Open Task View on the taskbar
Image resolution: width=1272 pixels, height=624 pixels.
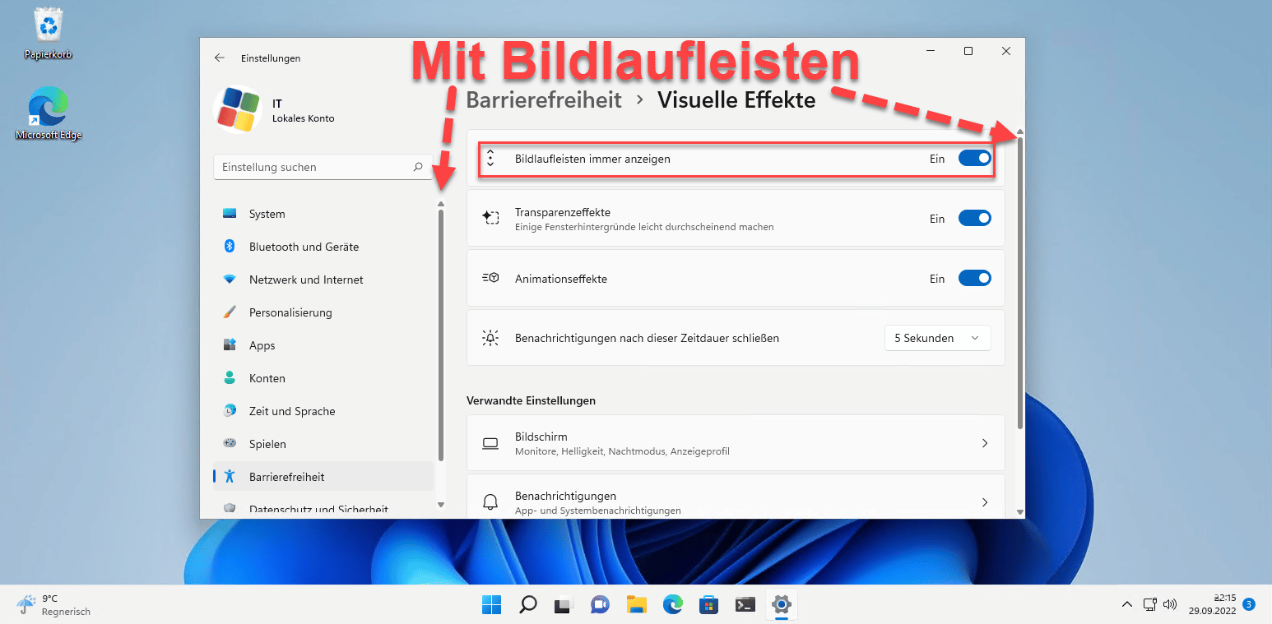coord(564,605)
